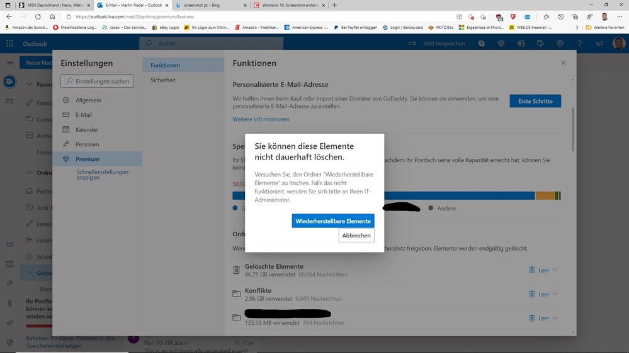Open eBay Login bookmark
This screenshot has width=629, height=353.
click(x=165, y=27)
